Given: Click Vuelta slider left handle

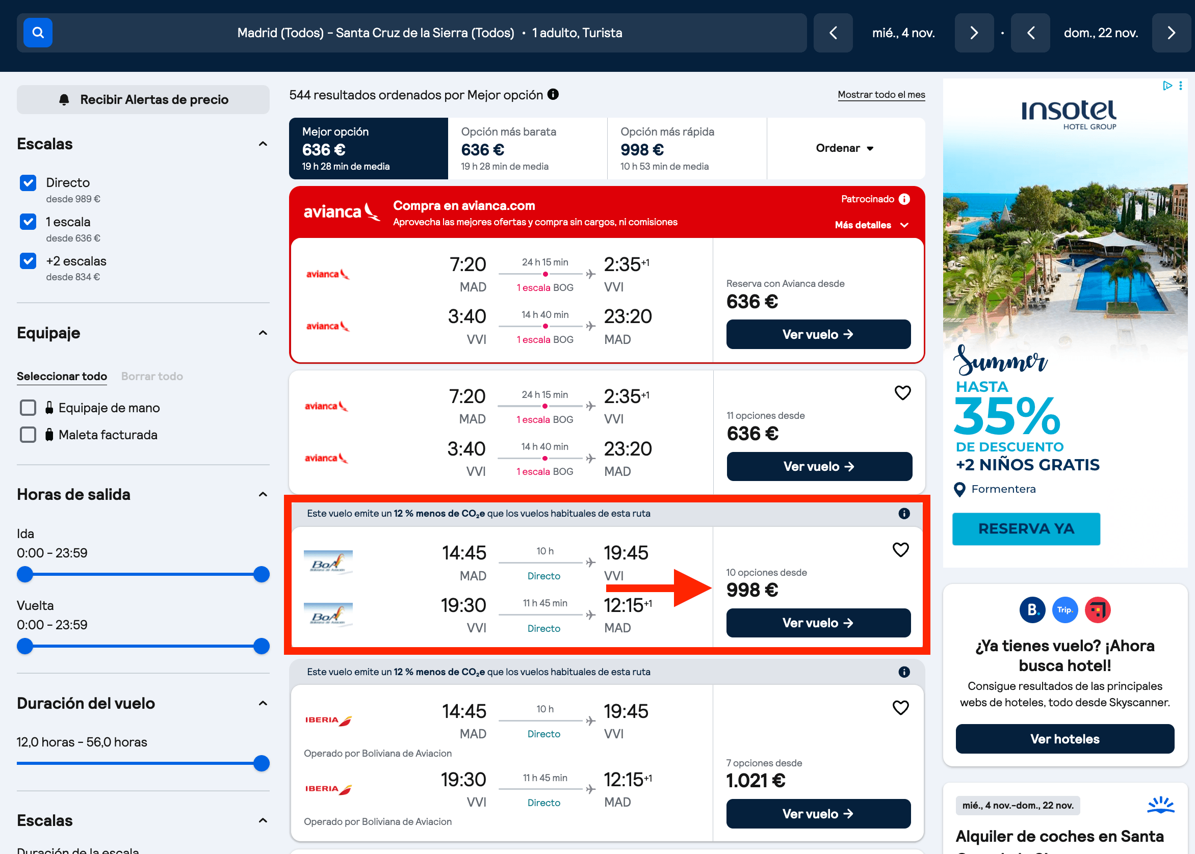Looking at the screenshot, I should (x=25, y=646).
